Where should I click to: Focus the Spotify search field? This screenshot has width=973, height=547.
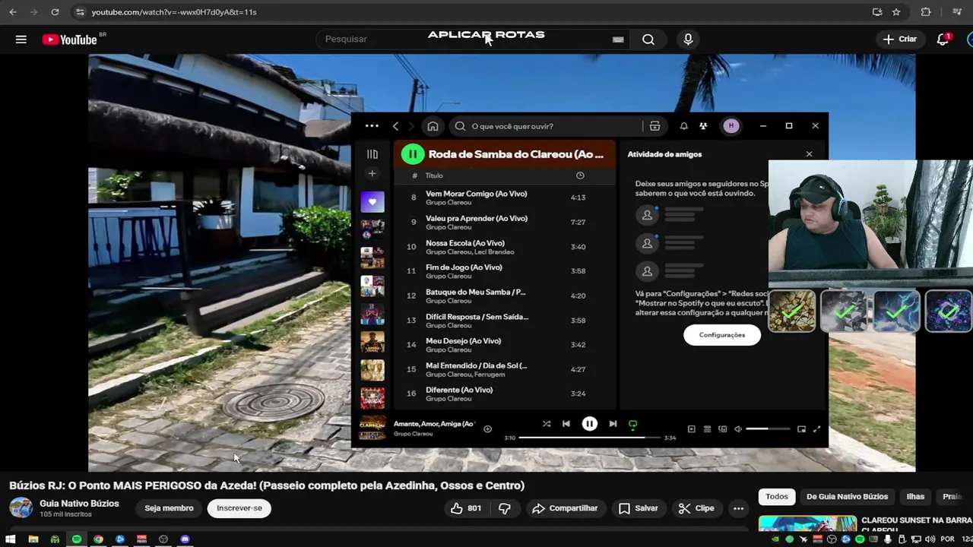pyautogui.click(x=546, y=126)
